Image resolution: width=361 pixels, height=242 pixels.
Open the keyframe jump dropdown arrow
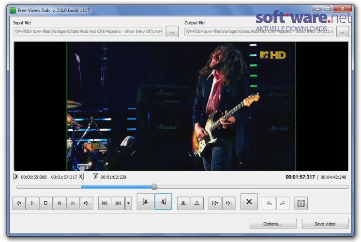click(128, 203)
